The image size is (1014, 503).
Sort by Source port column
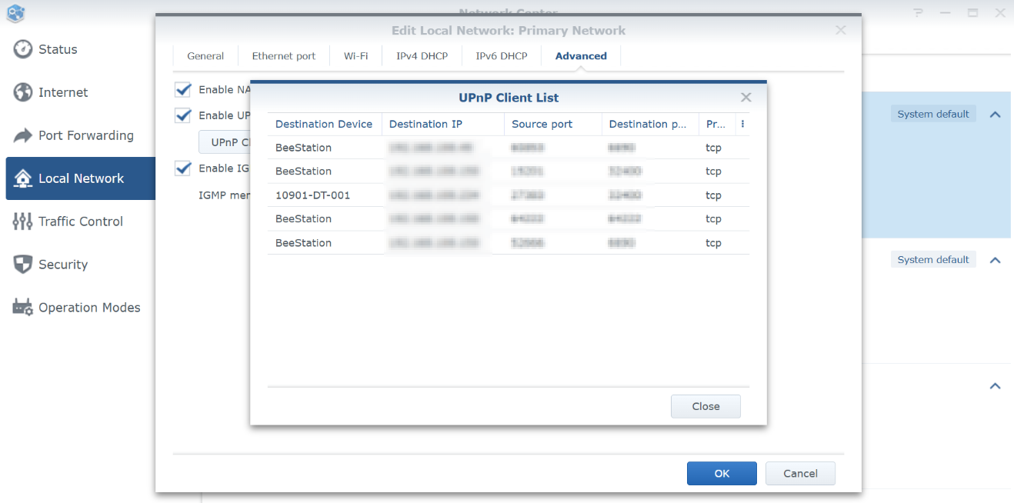click(553, 124)
